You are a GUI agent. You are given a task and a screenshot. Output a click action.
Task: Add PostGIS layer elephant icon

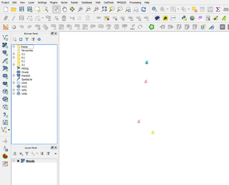coord(5,53)
